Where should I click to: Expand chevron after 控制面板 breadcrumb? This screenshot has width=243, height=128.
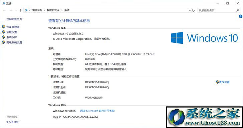click(x=44, y=10)
